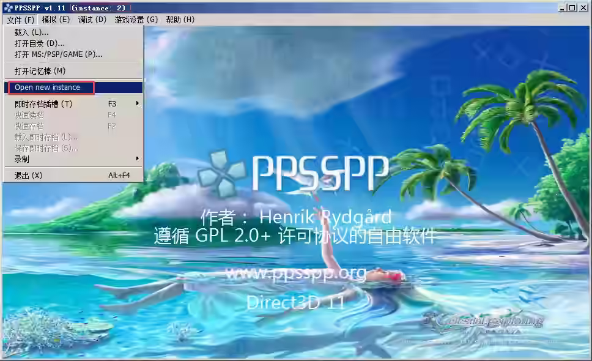This screenshot has width=592, height=361.
Task: Open the 帮助 (H) menu
Action: (180, 20)
